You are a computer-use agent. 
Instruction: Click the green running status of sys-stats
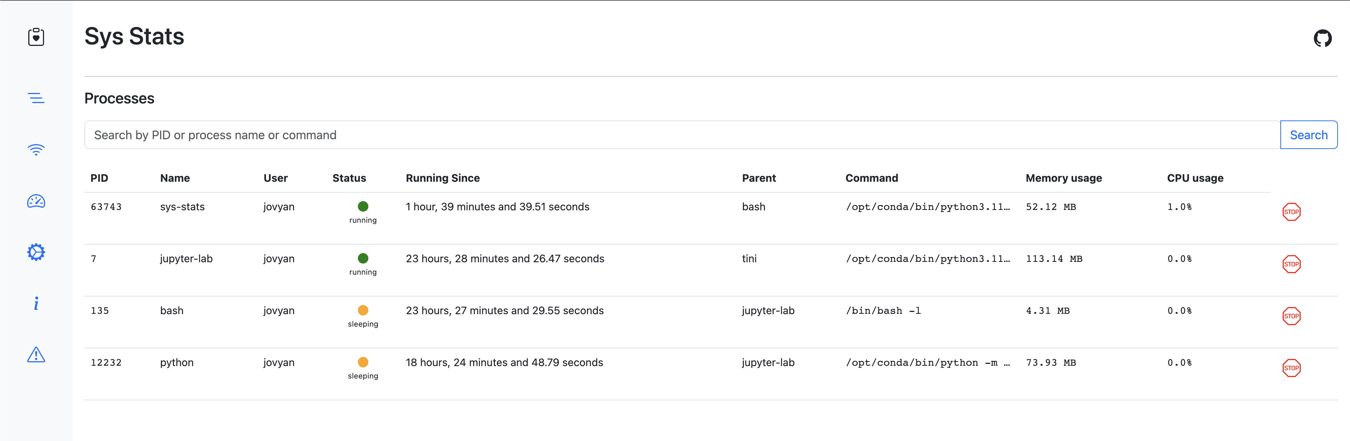click(363, 207)
